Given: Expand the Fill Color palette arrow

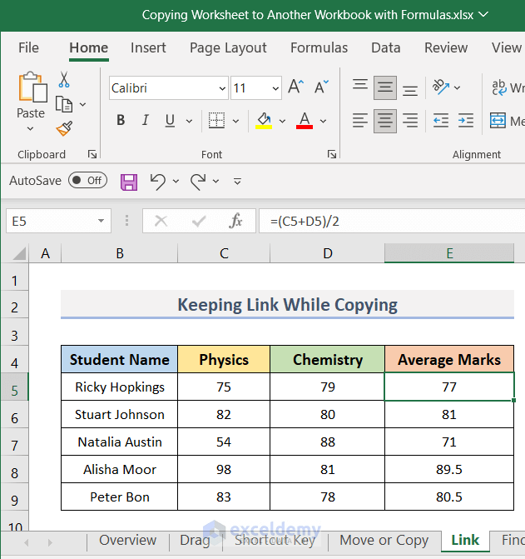Looking at the screenshot, I should tap(282, 121).
